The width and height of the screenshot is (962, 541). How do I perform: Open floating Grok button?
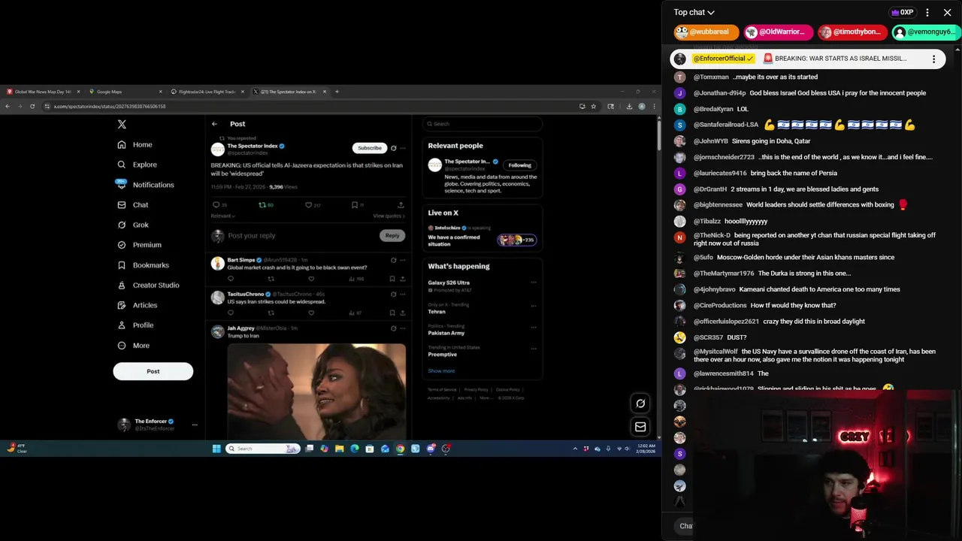(640, 403)
